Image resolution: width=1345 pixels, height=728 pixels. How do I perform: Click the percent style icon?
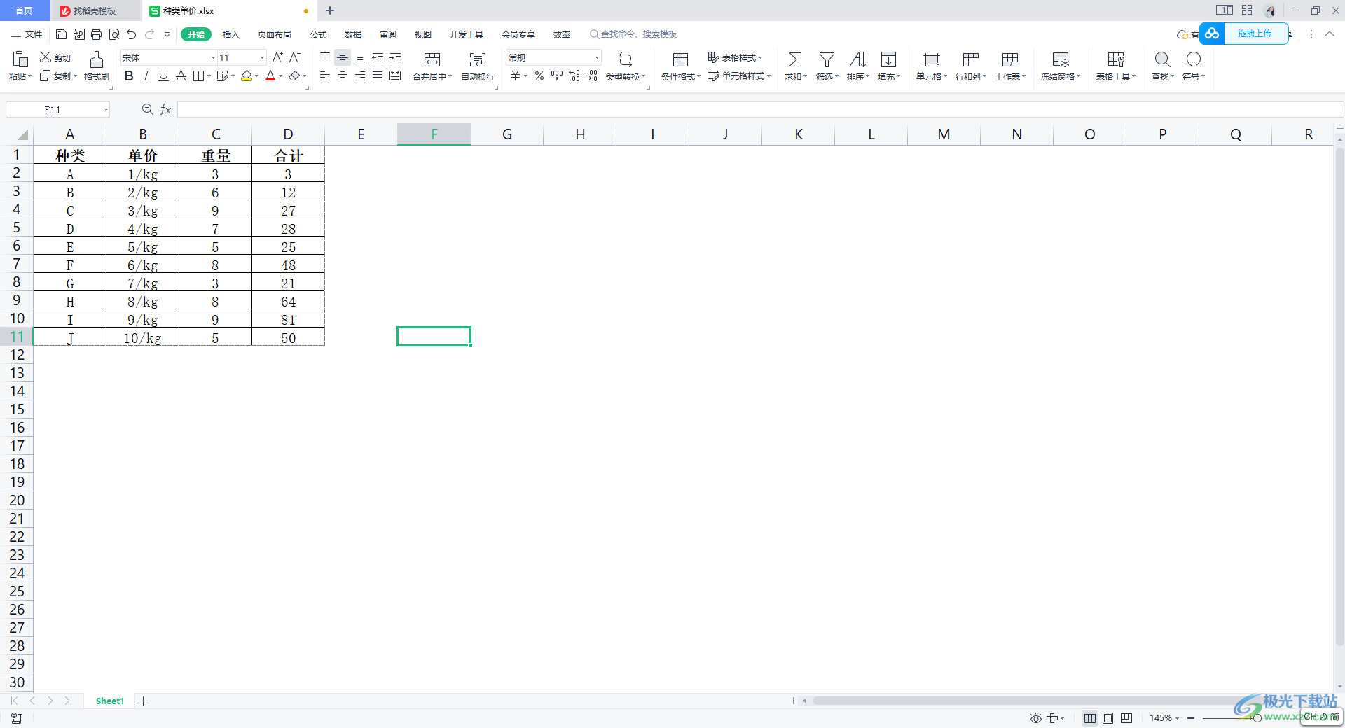(539, 76)
